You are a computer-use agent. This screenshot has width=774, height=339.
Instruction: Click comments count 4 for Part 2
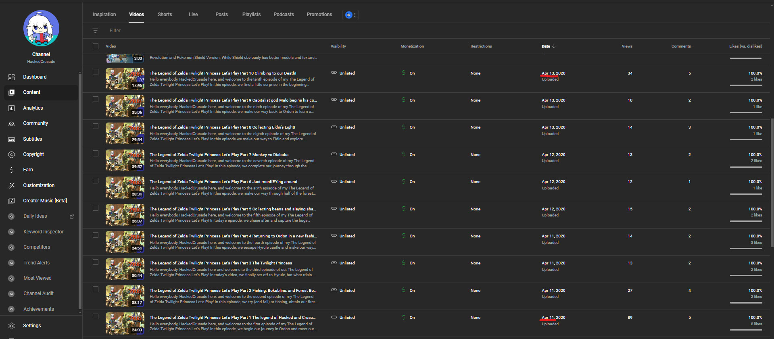pyautogui.click(x=689, y=291)
